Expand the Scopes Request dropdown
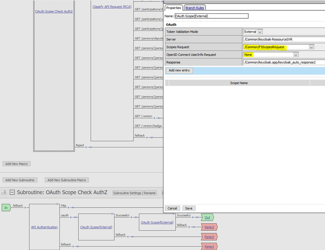 [x=311, y=47]
